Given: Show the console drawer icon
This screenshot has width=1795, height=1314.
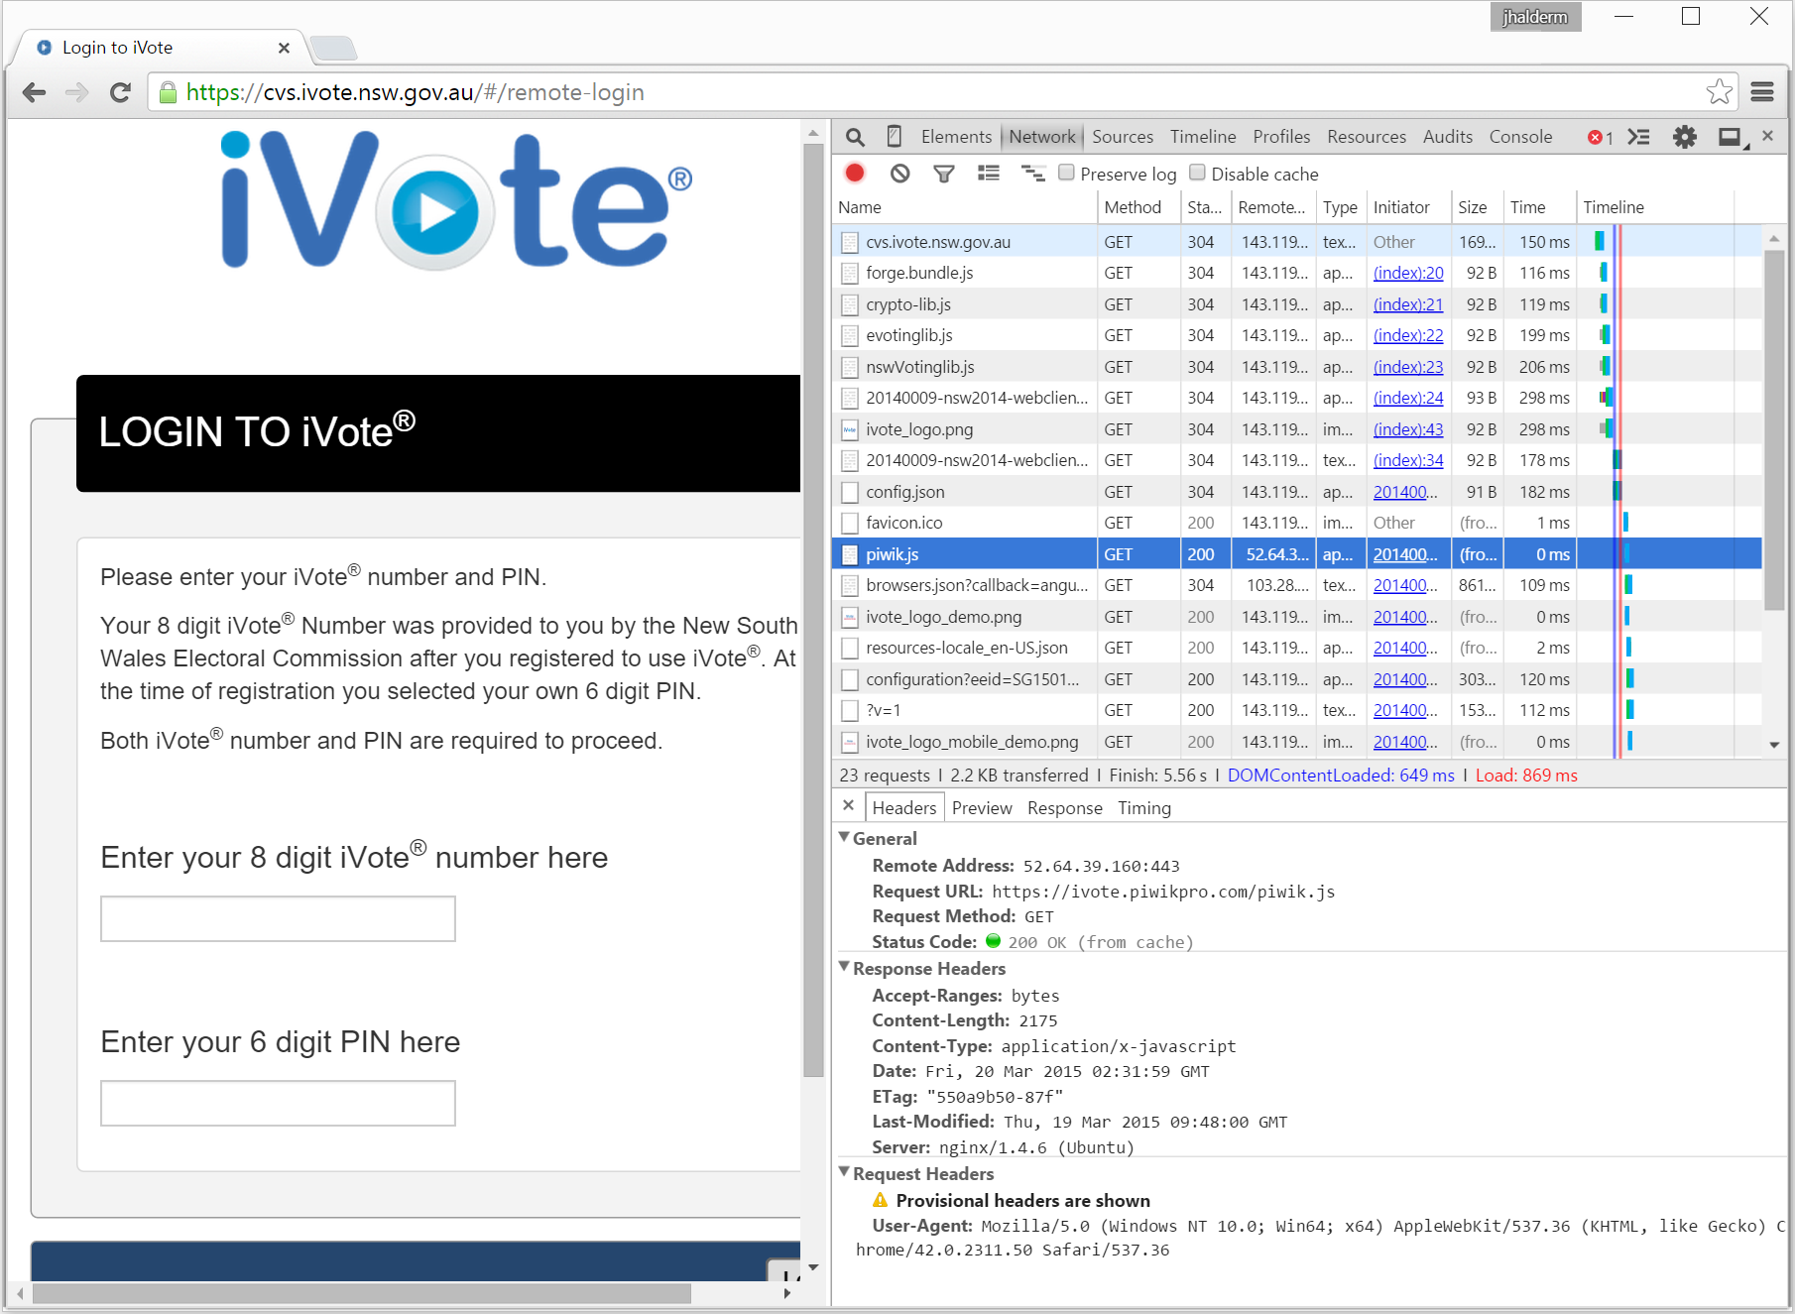Looking at the screenshot, I should 1639,137.
